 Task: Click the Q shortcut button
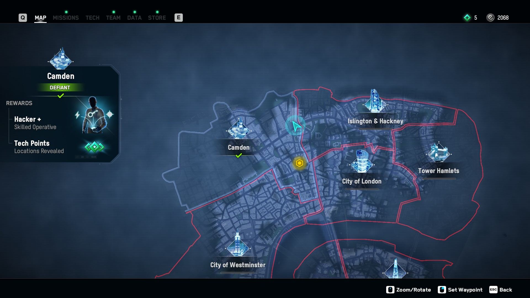(x=23, y=17)
